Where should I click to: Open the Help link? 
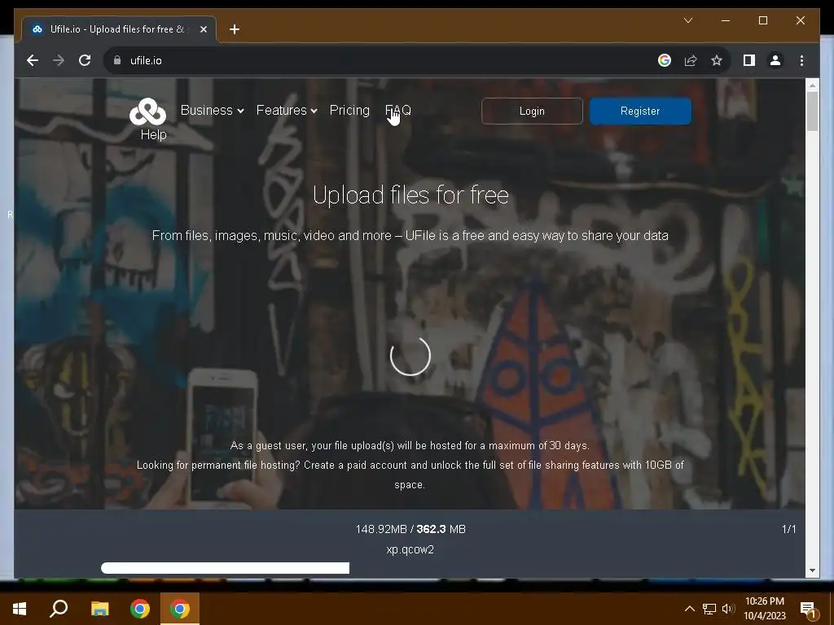tap(154, 134)
